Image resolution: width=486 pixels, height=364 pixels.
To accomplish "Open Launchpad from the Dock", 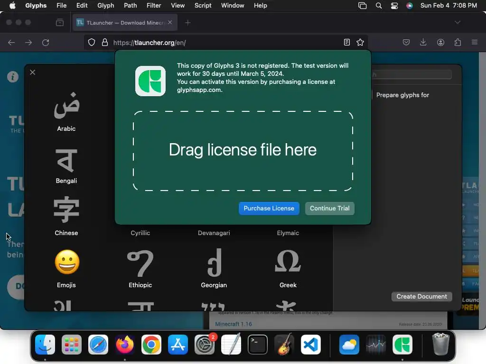I will (x=72, y=345).
